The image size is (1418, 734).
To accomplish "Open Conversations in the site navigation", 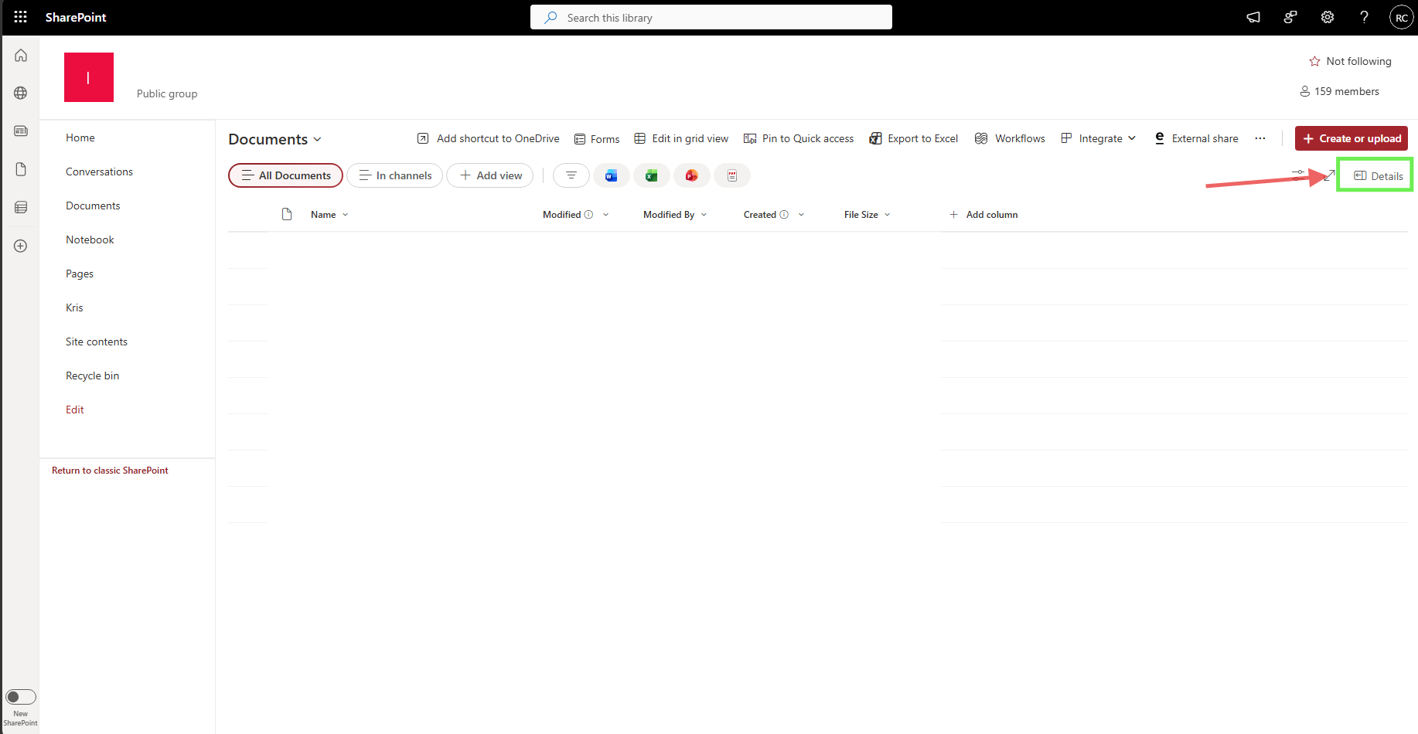I will tap(99, 172).
